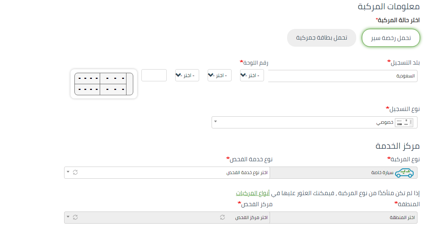Click chevron icon of the rightmost plate letter select
Image resolution: width=441 pixels, height=229 pixels.
pos(243,75)
